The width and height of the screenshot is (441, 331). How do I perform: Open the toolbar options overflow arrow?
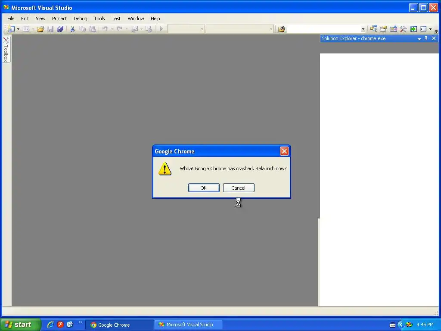[x=436, y=31]
